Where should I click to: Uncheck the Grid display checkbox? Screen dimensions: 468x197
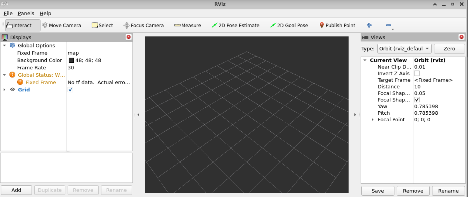[x=70, y=90]
